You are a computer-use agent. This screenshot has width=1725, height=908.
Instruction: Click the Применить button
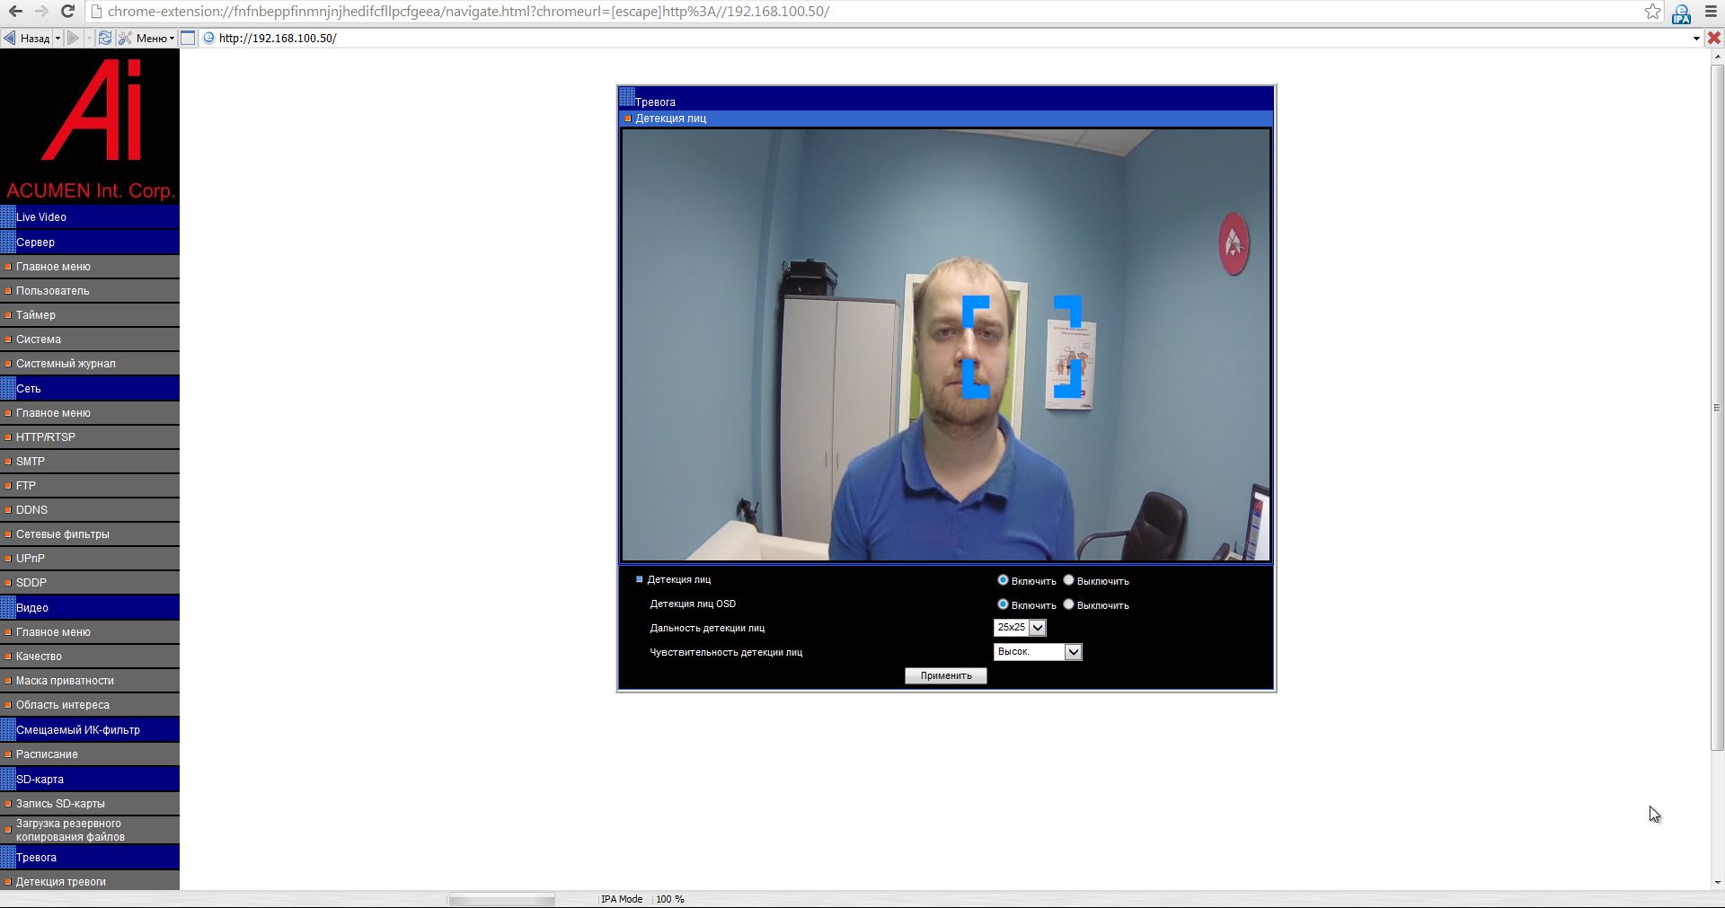pyautogui.click(x=946, y=675)
